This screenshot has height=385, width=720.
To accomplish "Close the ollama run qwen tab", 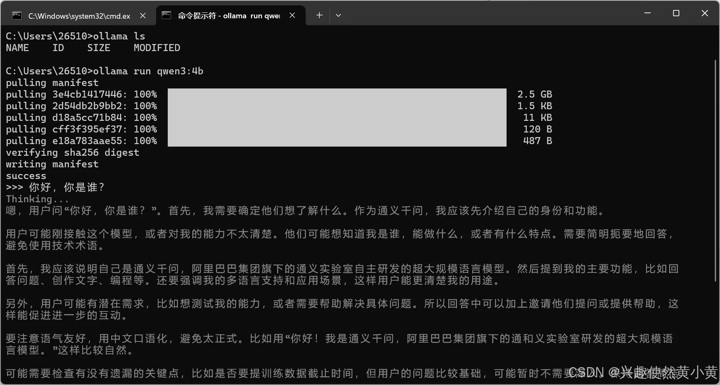I will coord(292,15).
